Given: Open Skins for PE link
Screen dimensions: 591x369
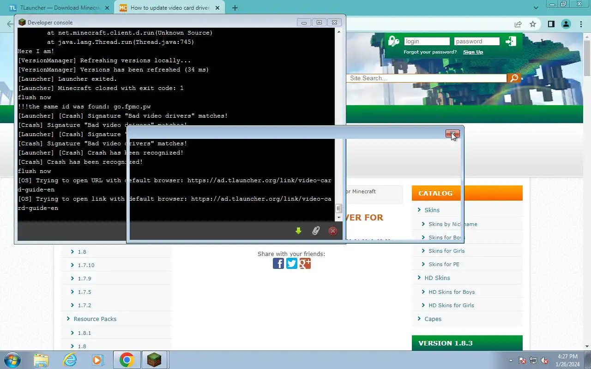Looking at the screenshot, I should click(x=444, y=264).
